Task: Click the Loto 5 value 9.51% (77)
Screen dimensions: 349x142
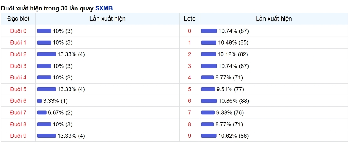Action: [229, 89]
